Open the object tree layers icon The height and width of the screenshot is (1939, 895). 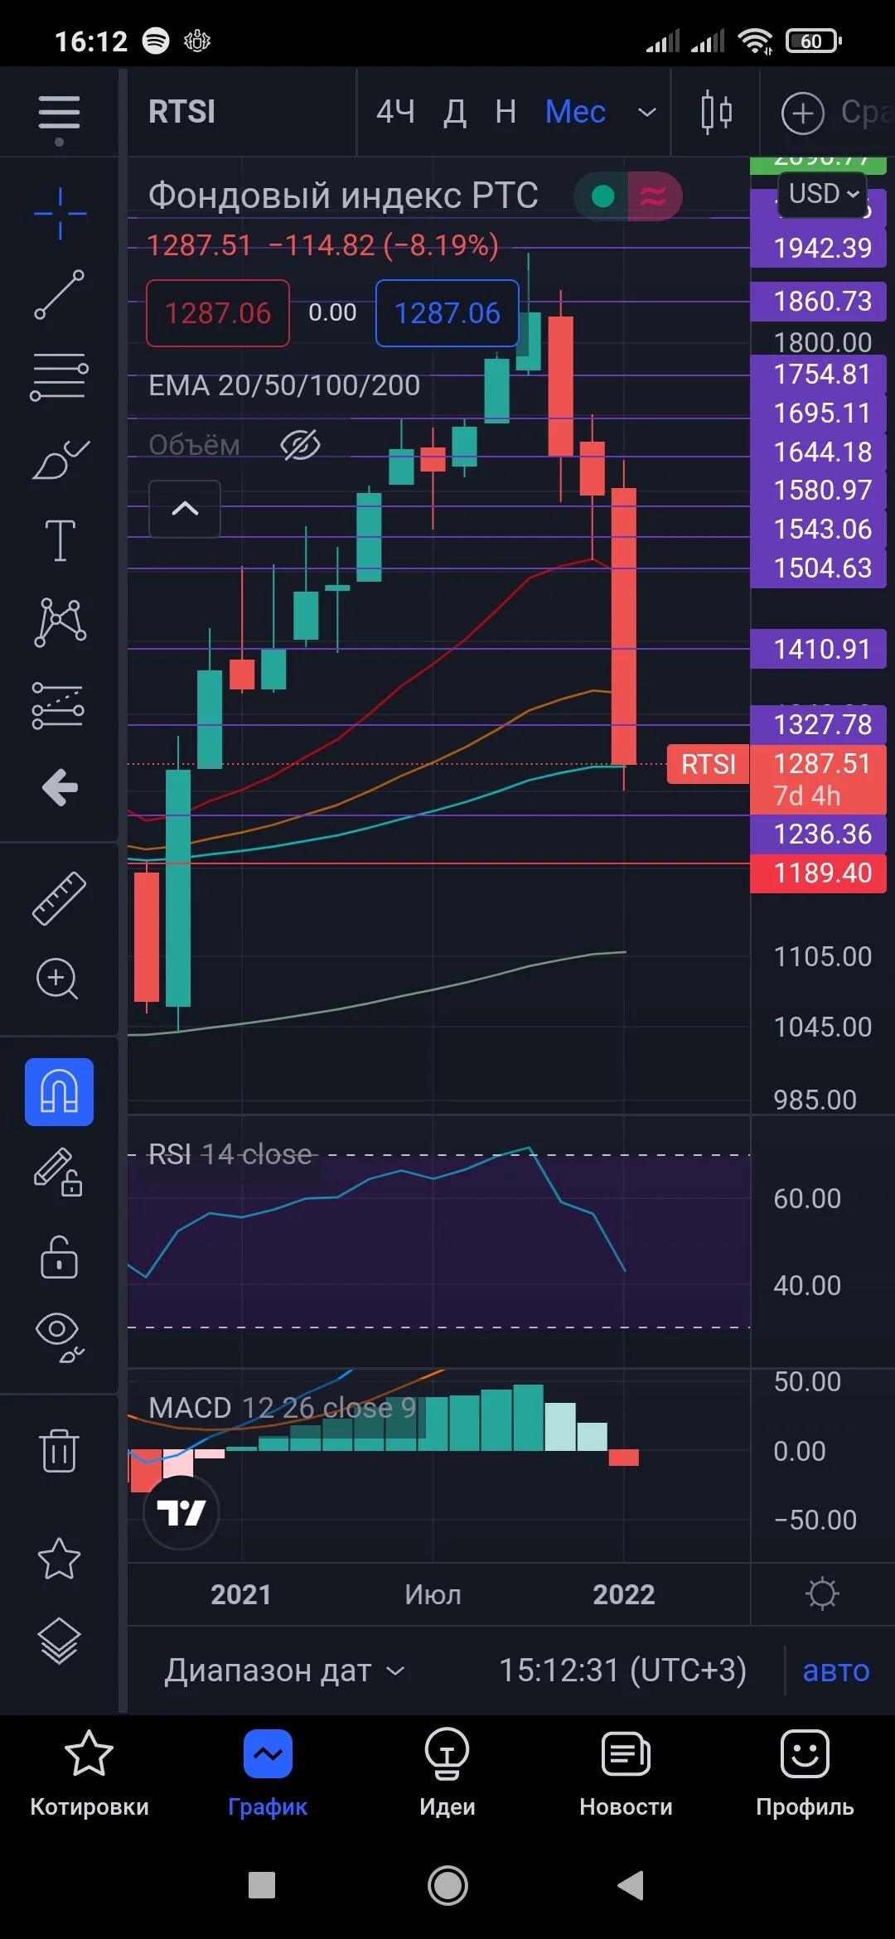pos(60,1640)
